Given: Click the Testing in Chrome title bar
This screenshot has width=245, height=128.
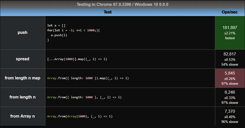Looking at the screenshot, I should (x=122, y=4).
